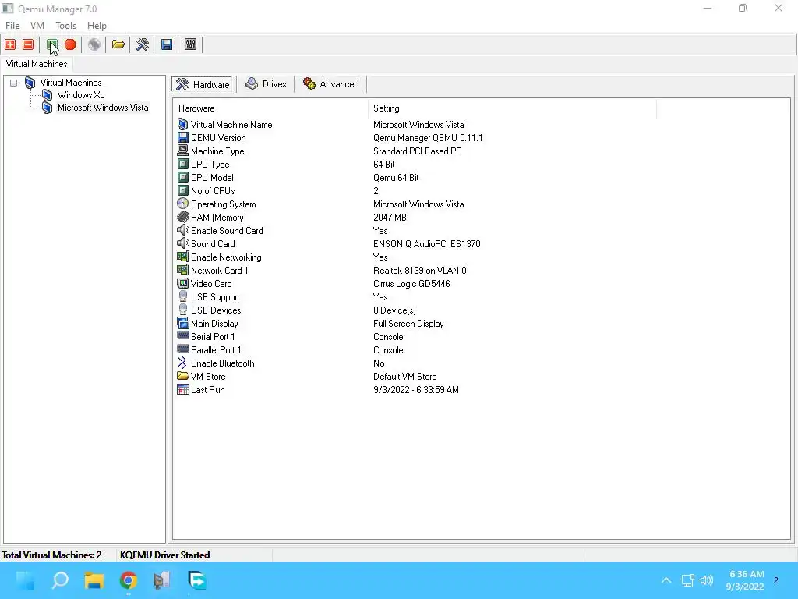Click the taskbar volume speaker icon
The image size is (798, 599).
click(707, 580)
